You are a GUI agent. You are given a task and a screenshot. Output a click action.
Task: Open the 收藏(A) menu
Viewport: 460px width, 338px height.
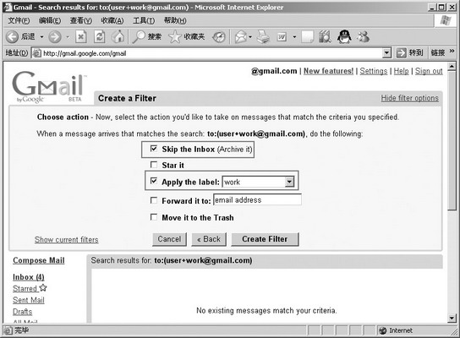(x=112, y=20)
